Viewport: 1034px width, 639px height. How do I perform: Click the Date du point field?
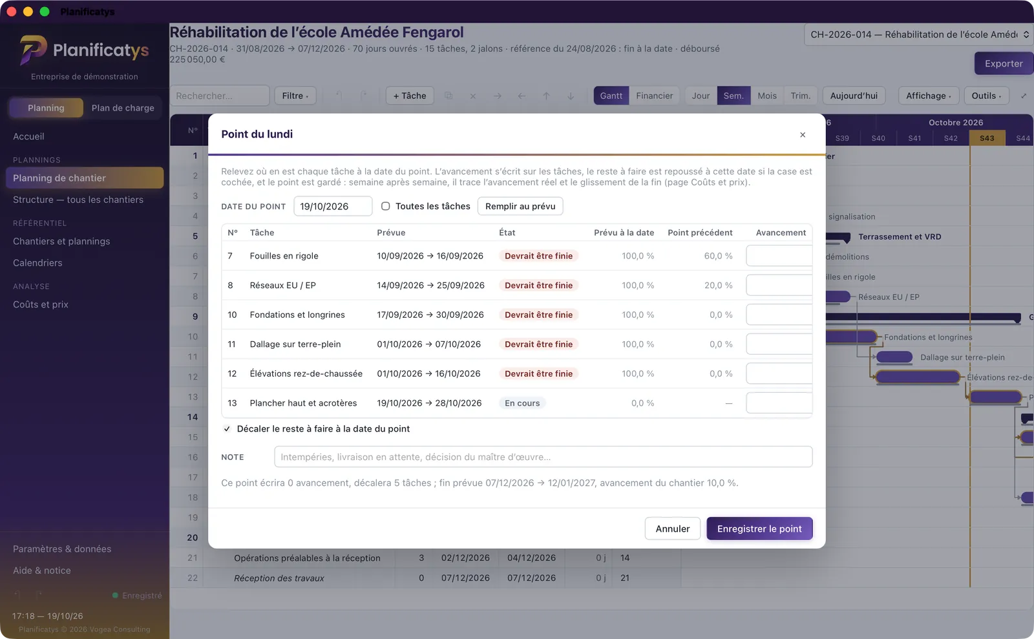pyautogui.click(x=333, y=206)
